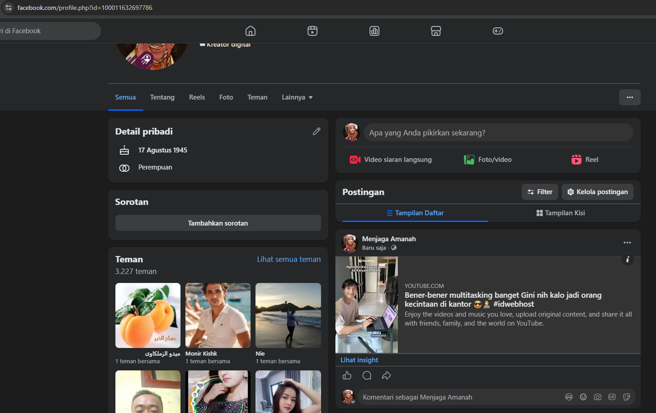Edit personal details with the pencil icon
656x413 pixels.
click(317, 131)
